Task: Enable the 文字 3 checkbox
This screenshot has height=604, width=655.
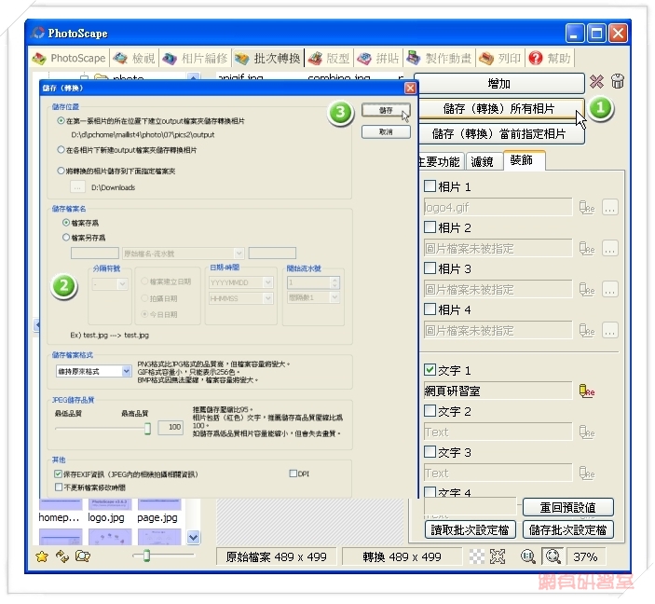Action: click(430, 451)
